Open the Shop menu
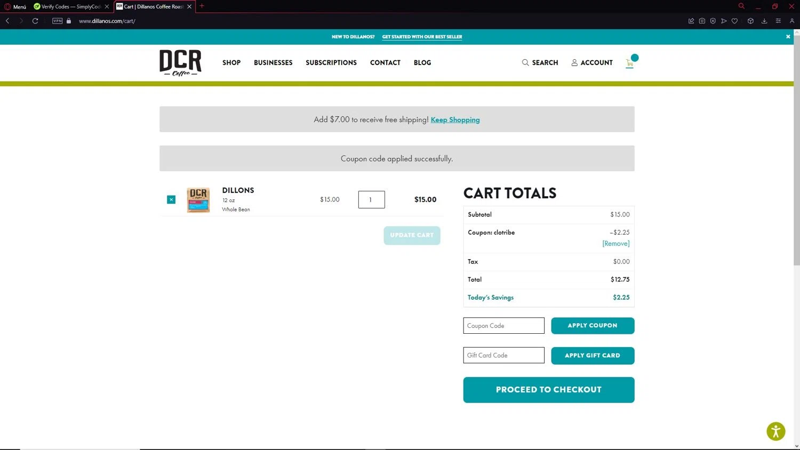 click(x=231, y=62)
